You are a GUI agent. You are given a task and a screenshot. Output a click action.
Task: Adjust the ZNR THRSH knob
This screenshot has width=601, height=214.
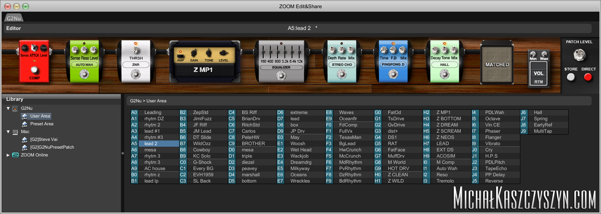point(135,50)
